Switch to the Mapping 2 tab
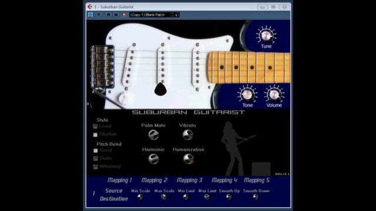 point(154,180)
